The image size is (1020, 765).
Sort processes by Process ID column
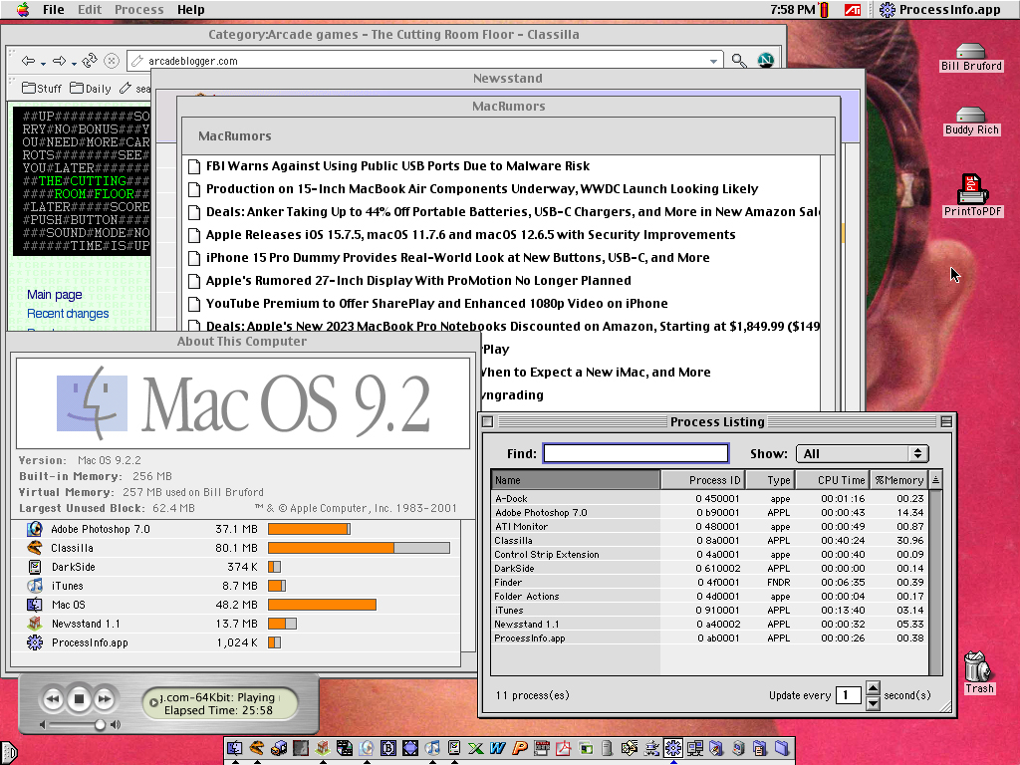(x=703, y=480)
